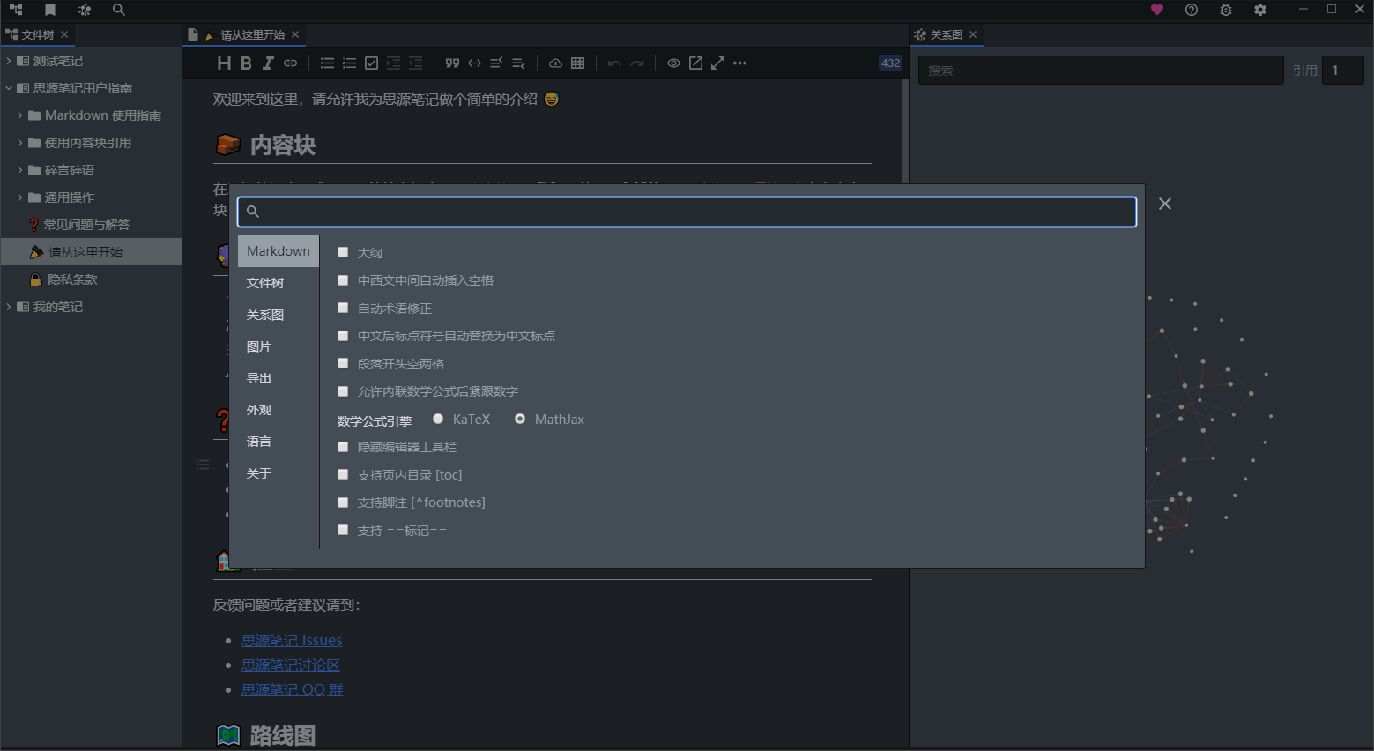Close the settings dialog with the X
Screen dimensions: 1374x751
point(1165,204)
